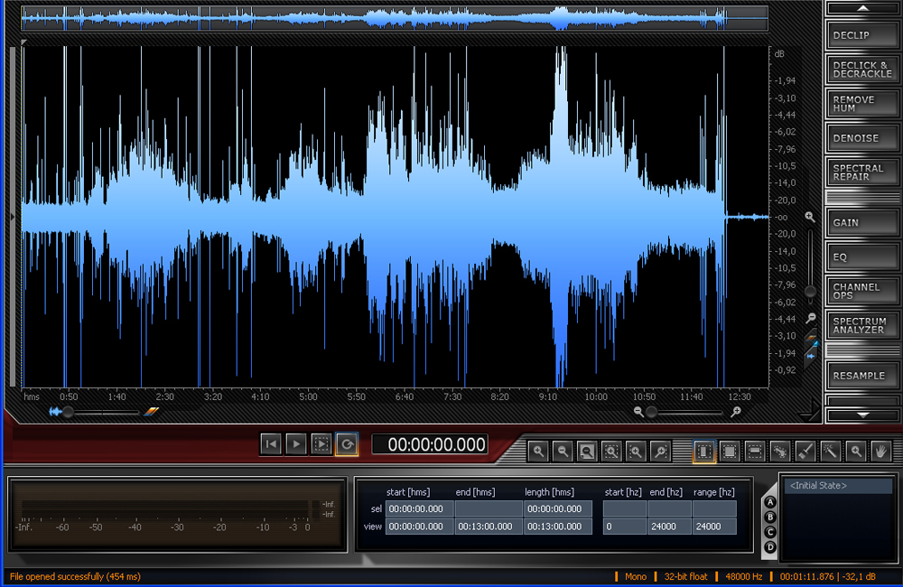Select snapshot slot A

(770, 503)
